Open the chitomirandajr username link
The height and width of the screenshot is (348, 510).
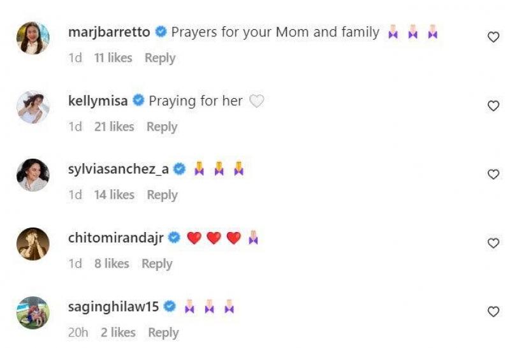pyautogui.click(x=115, y=238)
